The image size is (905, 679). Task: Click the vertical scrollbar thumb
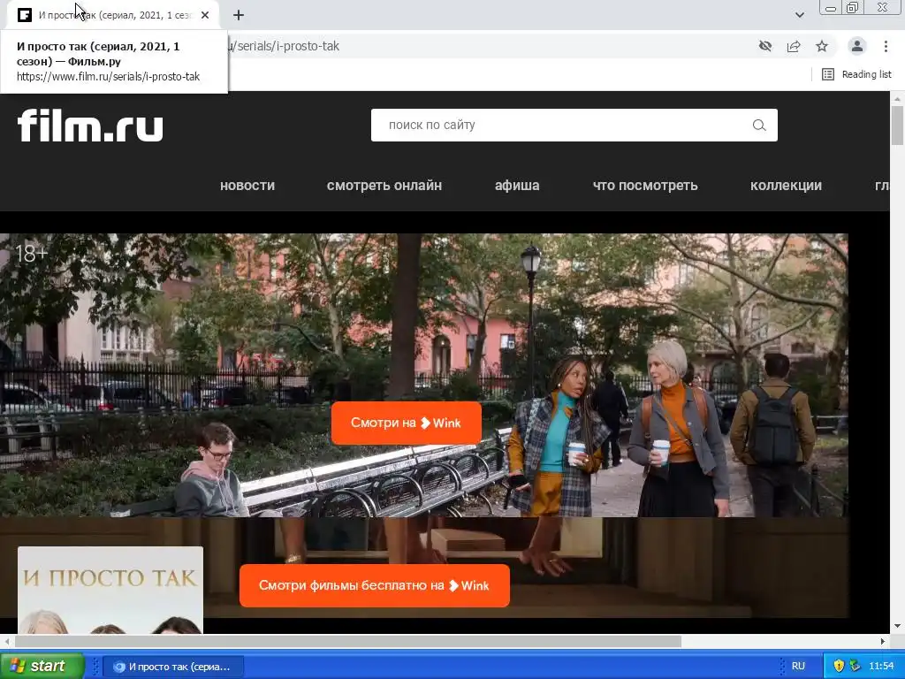point(898,126)
